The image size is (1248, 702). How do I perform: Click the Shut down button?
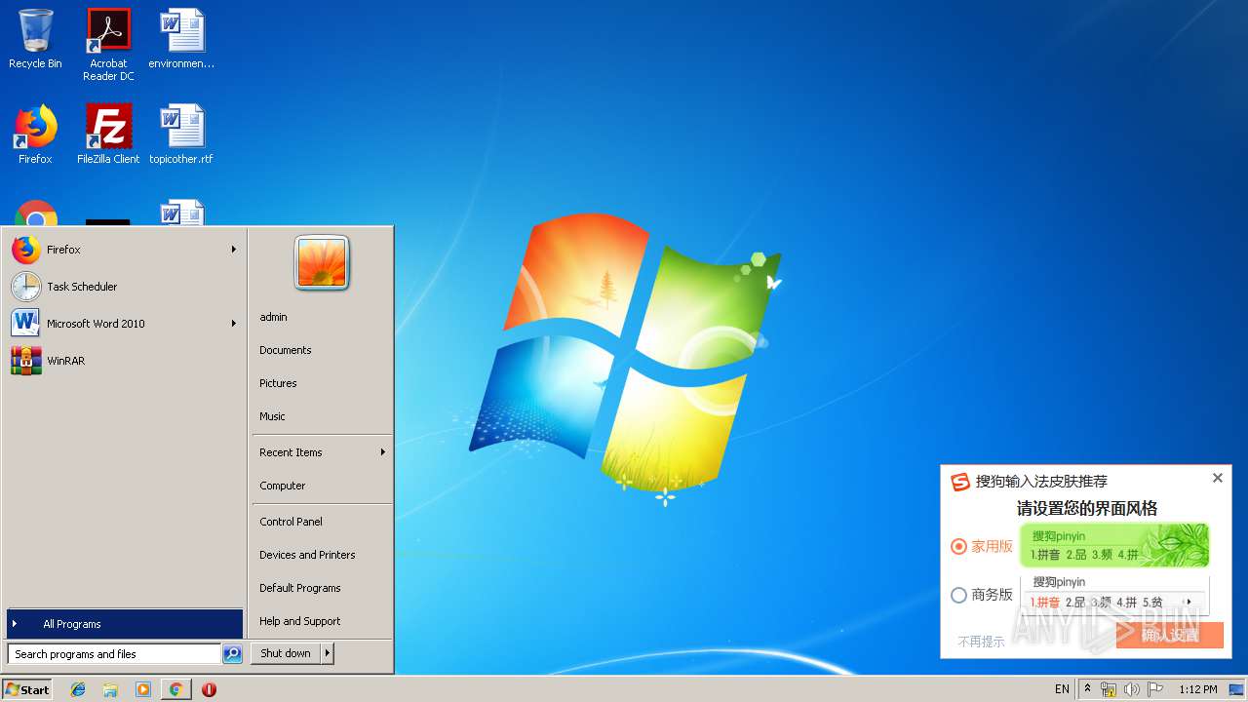pos(286,654)
